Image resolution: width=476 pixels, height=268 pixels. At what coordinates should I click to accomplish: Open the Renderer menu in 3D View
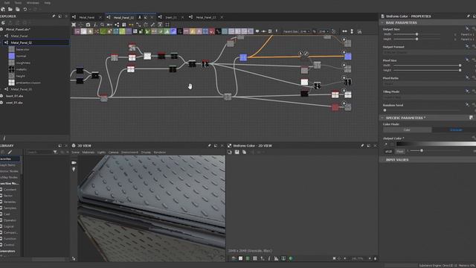[x=160, y=152]
